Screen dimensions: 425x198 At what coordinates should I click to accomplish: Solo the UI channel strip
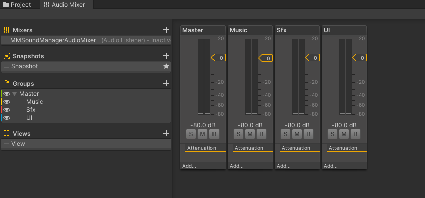tap(333, 134)
